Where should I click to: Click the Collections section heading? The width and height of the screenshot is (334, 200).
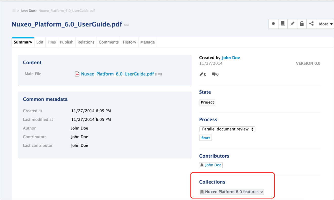point(212,182)
